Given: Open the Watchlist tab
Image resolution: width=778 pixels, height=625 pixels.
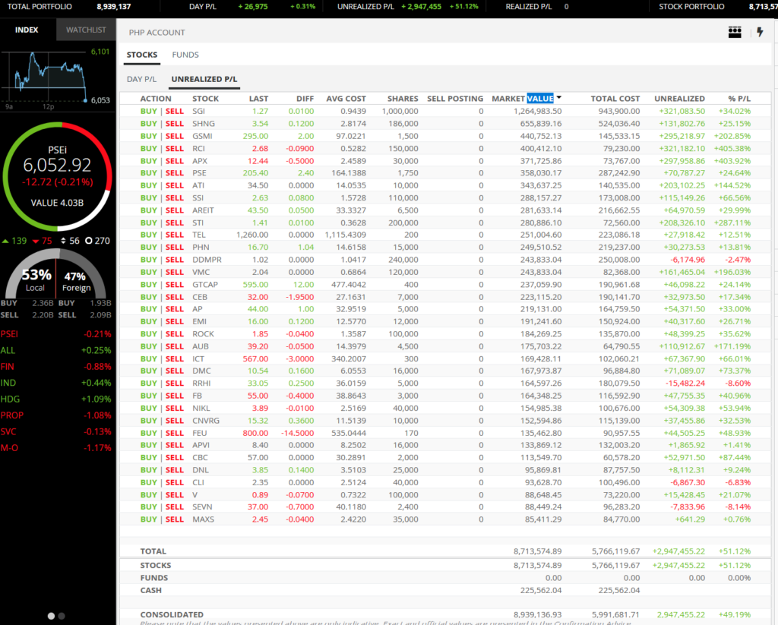Looking at the screenshot, I should 86,30.
